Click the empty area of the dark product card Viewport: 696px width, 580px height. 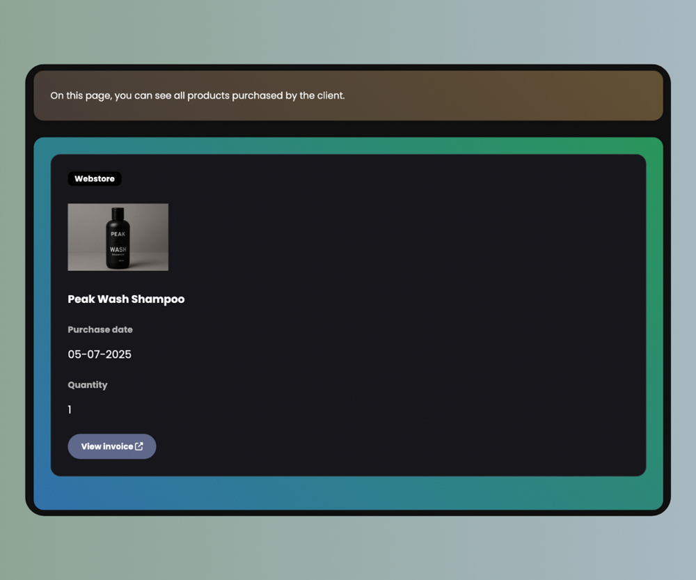(418, 313)
